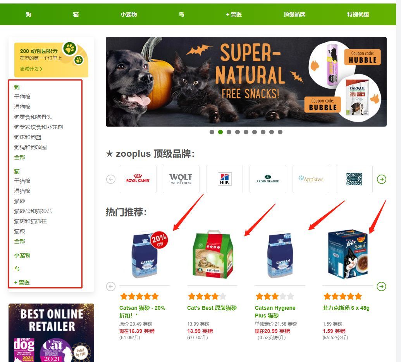Open 干狗粮 sidebar link

coord(22,97)
